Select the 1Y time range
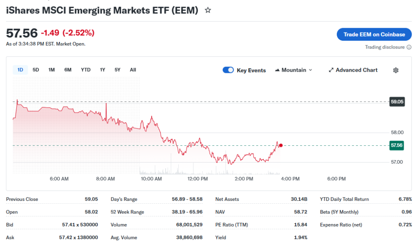 click(103, 70)
